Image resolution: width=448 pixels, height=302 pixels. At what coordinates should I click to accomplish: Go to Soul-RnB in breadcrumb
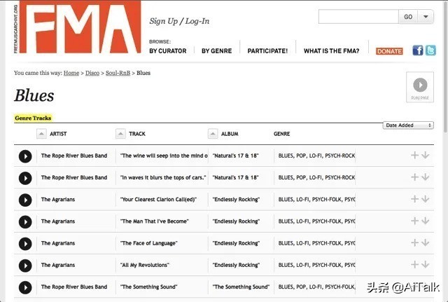click(x=118, y=73)
